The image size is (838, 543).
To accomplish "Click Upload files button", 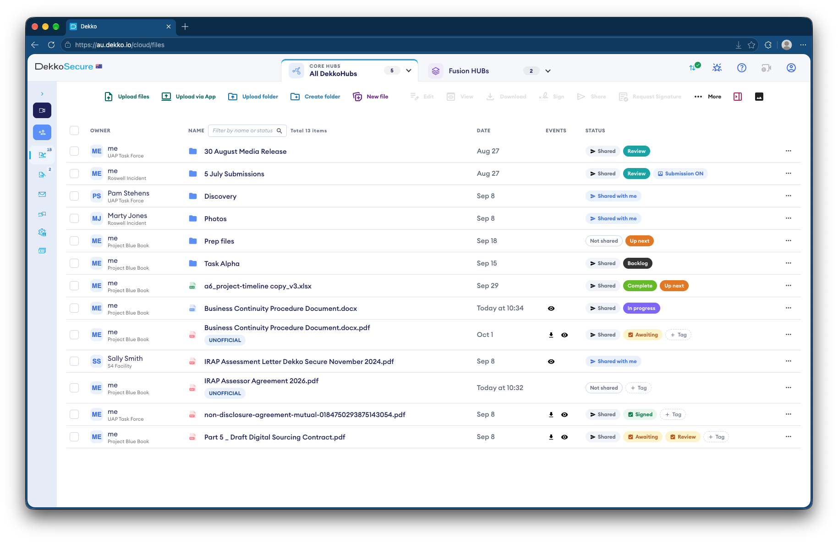I will (x=127, y=97).
